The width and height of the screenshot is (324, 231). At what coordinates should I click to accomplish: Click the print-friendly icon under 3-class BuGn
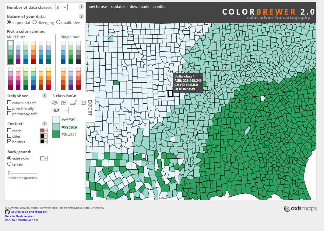(64, 103)
